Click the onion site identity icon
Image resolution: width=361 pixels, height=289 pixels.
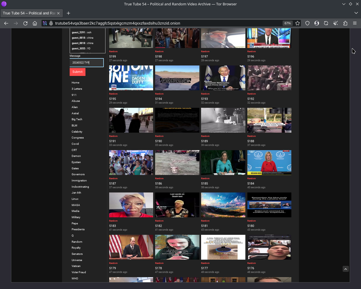[51, 23]
